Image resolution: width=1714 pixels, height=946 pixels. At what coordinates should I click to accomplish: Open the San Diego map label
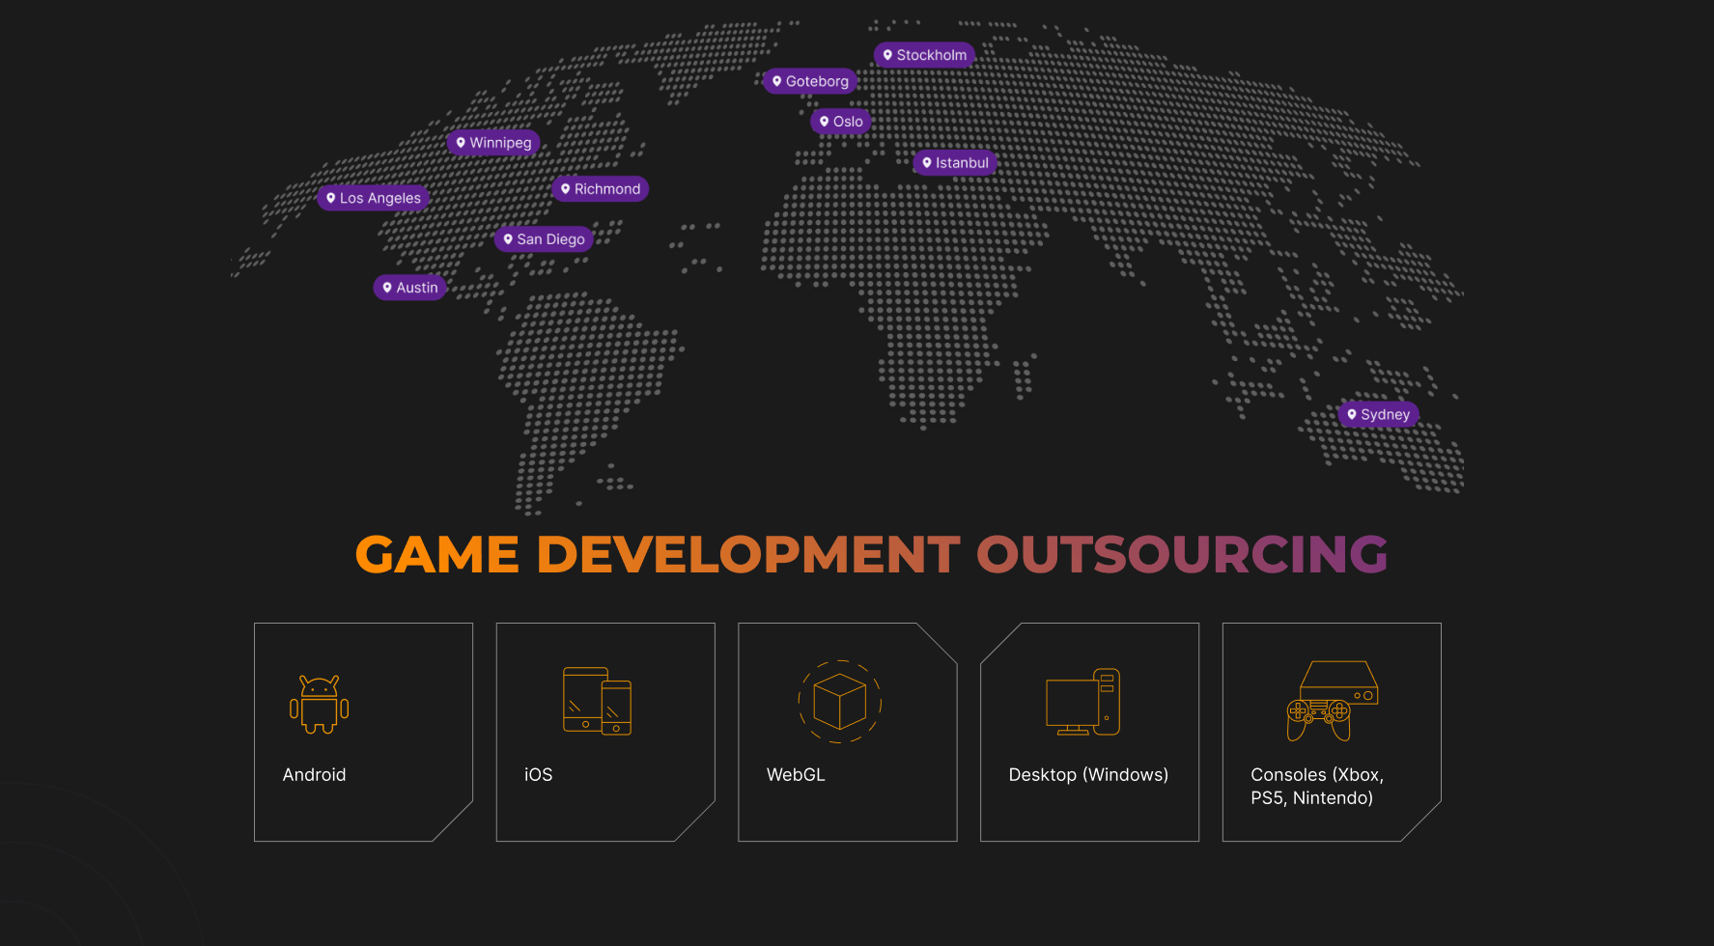[x=545, y=239]
